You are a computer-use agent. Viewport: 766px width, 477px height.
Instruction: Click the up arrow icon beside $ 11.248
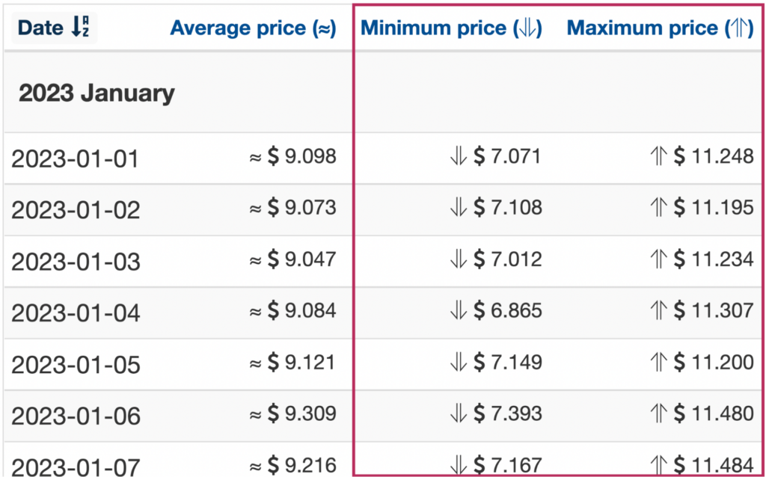tap(659, 156)
